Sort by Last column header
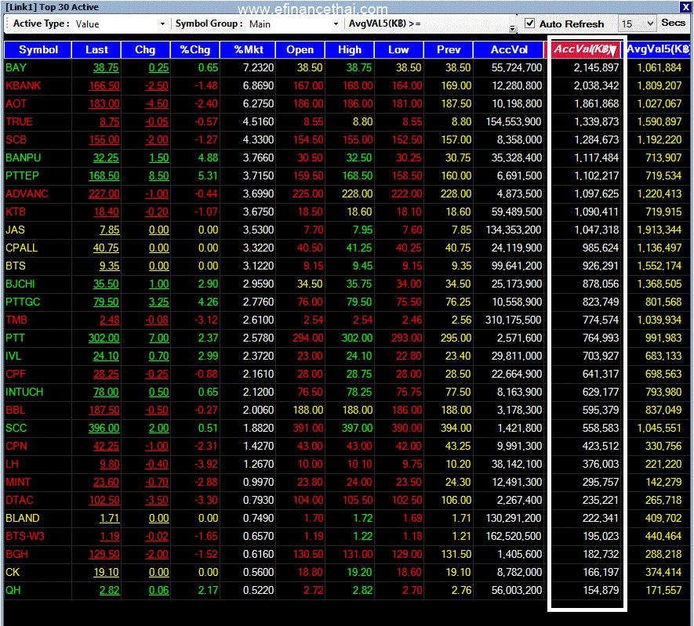The height and width of the screenshot is (626, 694). pyautogui.click(x=96, y=49)
